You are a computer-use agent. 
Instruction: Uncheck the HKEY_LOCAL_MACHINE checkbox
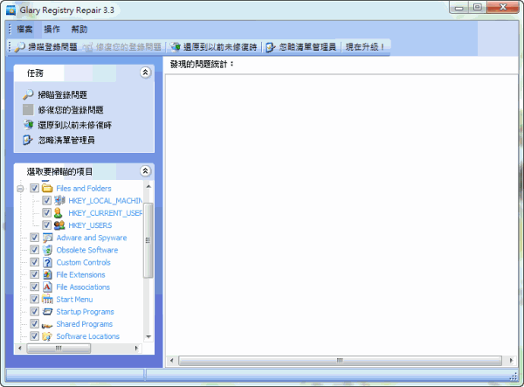(46, 201)
